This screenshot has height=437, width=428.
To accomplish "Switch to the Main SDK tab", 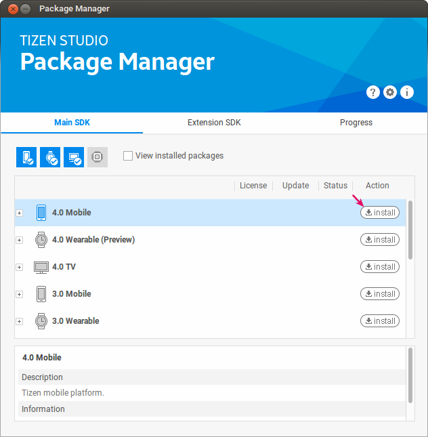I will click(x=72, y=123).
